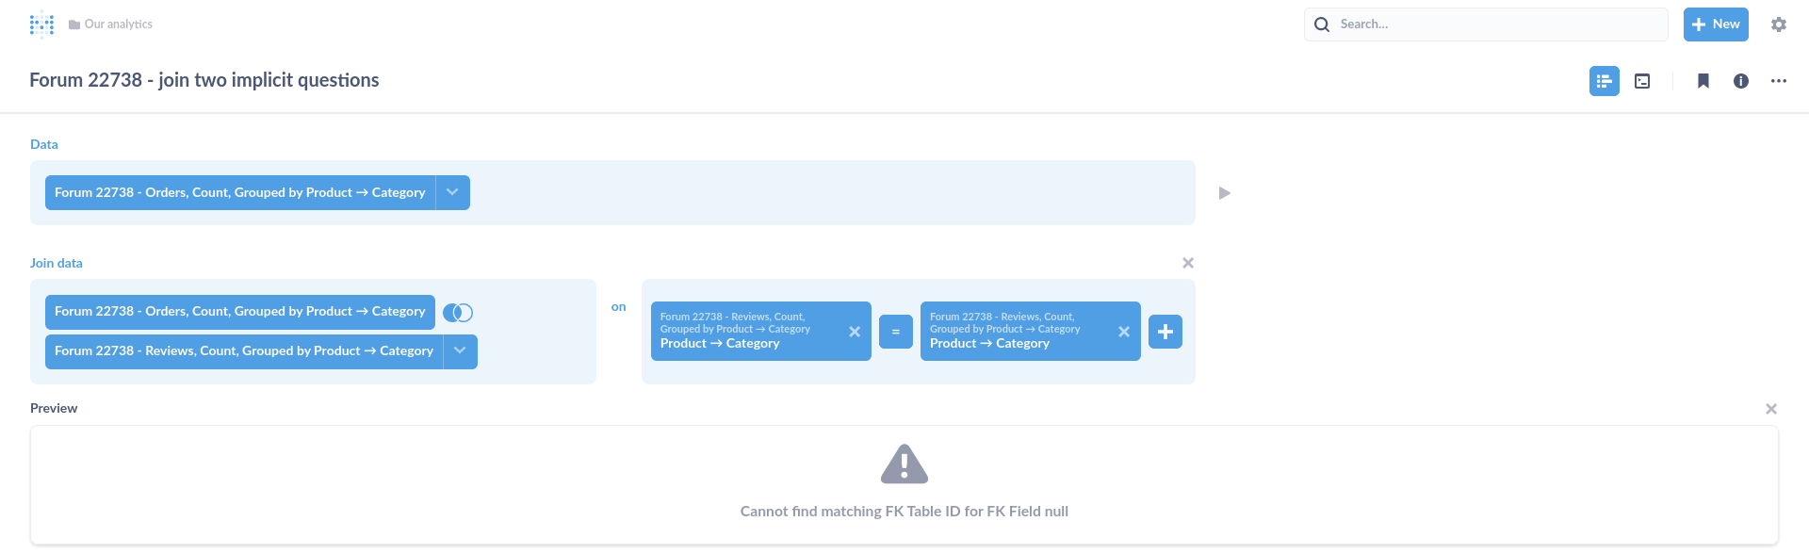Open the more options menu
The height and width of the screenshot is (554, 1809).
pyautogui.click(x=1779, y=81)
